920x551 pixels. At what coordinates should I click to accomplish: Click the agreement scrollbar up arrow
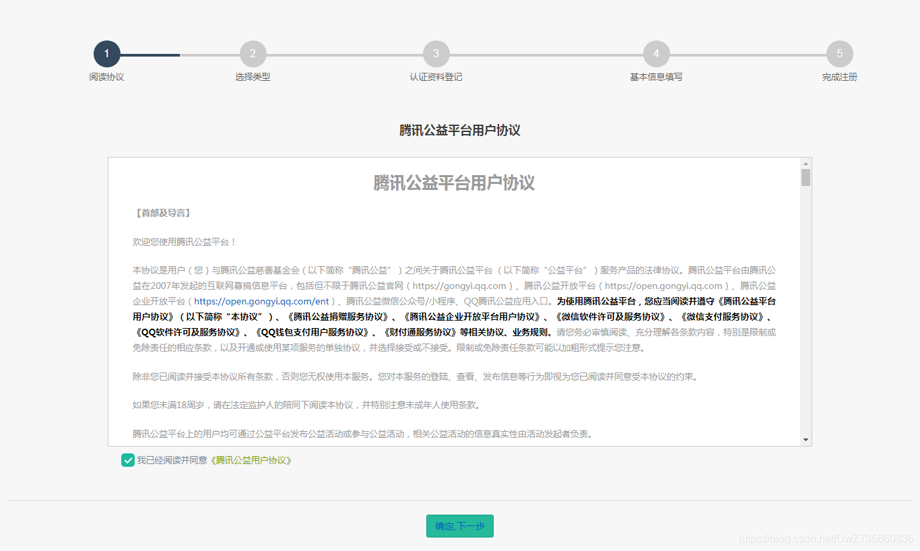pyautogui.click(x=806, y=163)
